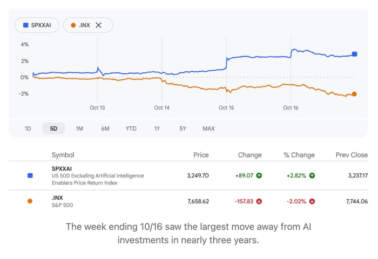Click the prev close 7,744.06
The width and height of the screenshot is (378, 259).
pyautogui.click(x=357, y=201)
